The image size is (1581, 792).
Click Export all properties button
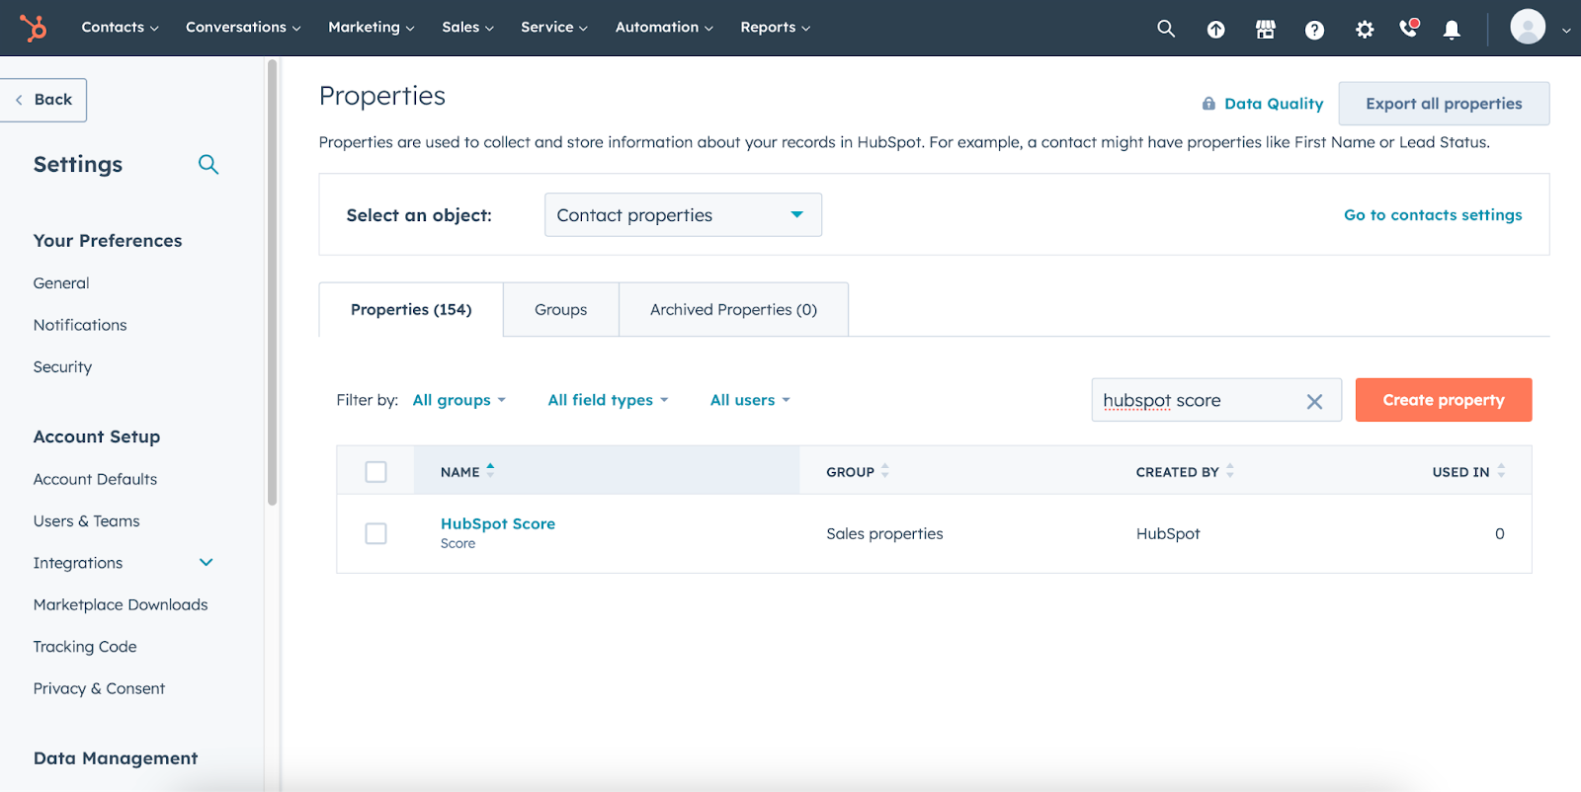(x=1444, y=104)
